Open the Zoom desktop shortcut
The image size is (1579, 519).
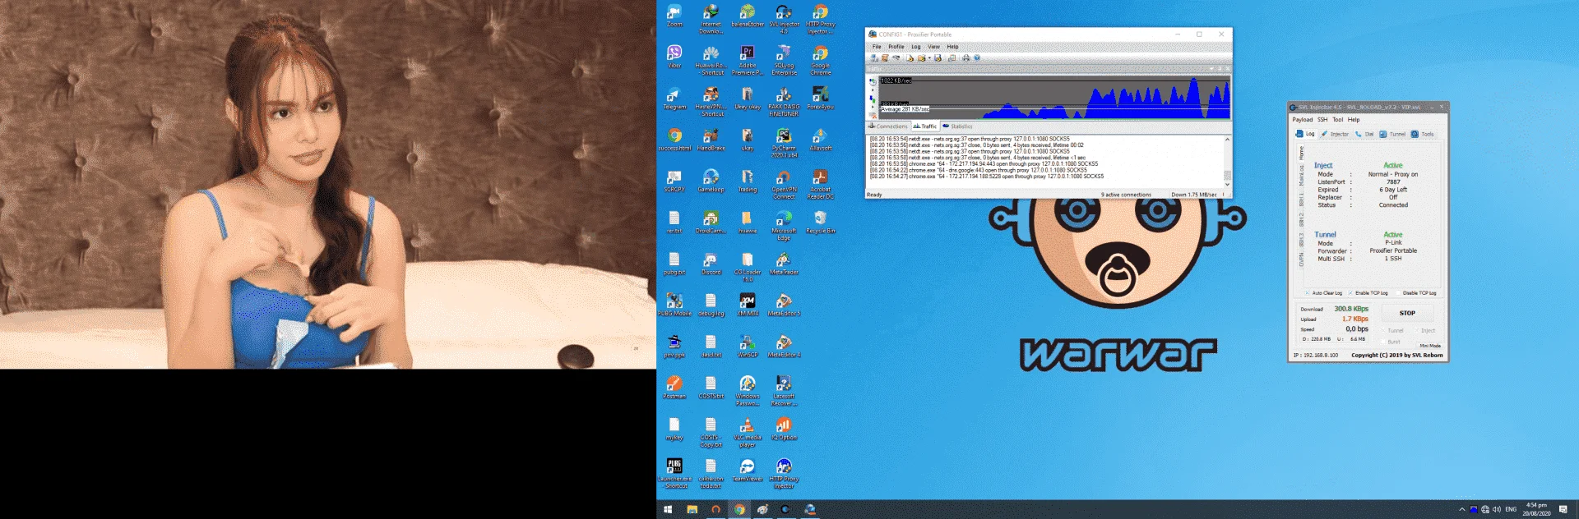(x=674, y=16)
